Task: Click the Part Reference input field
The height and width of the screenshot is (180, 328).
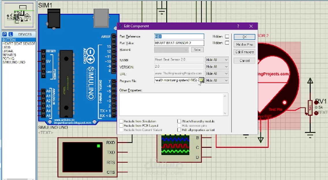Action: (x=179, y=37)
